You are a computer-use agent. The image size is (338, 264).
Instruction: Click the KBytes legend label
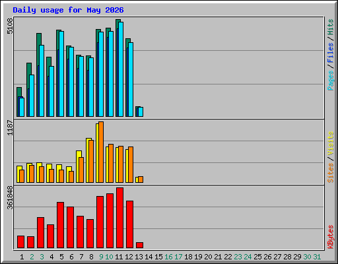[331, 237]
